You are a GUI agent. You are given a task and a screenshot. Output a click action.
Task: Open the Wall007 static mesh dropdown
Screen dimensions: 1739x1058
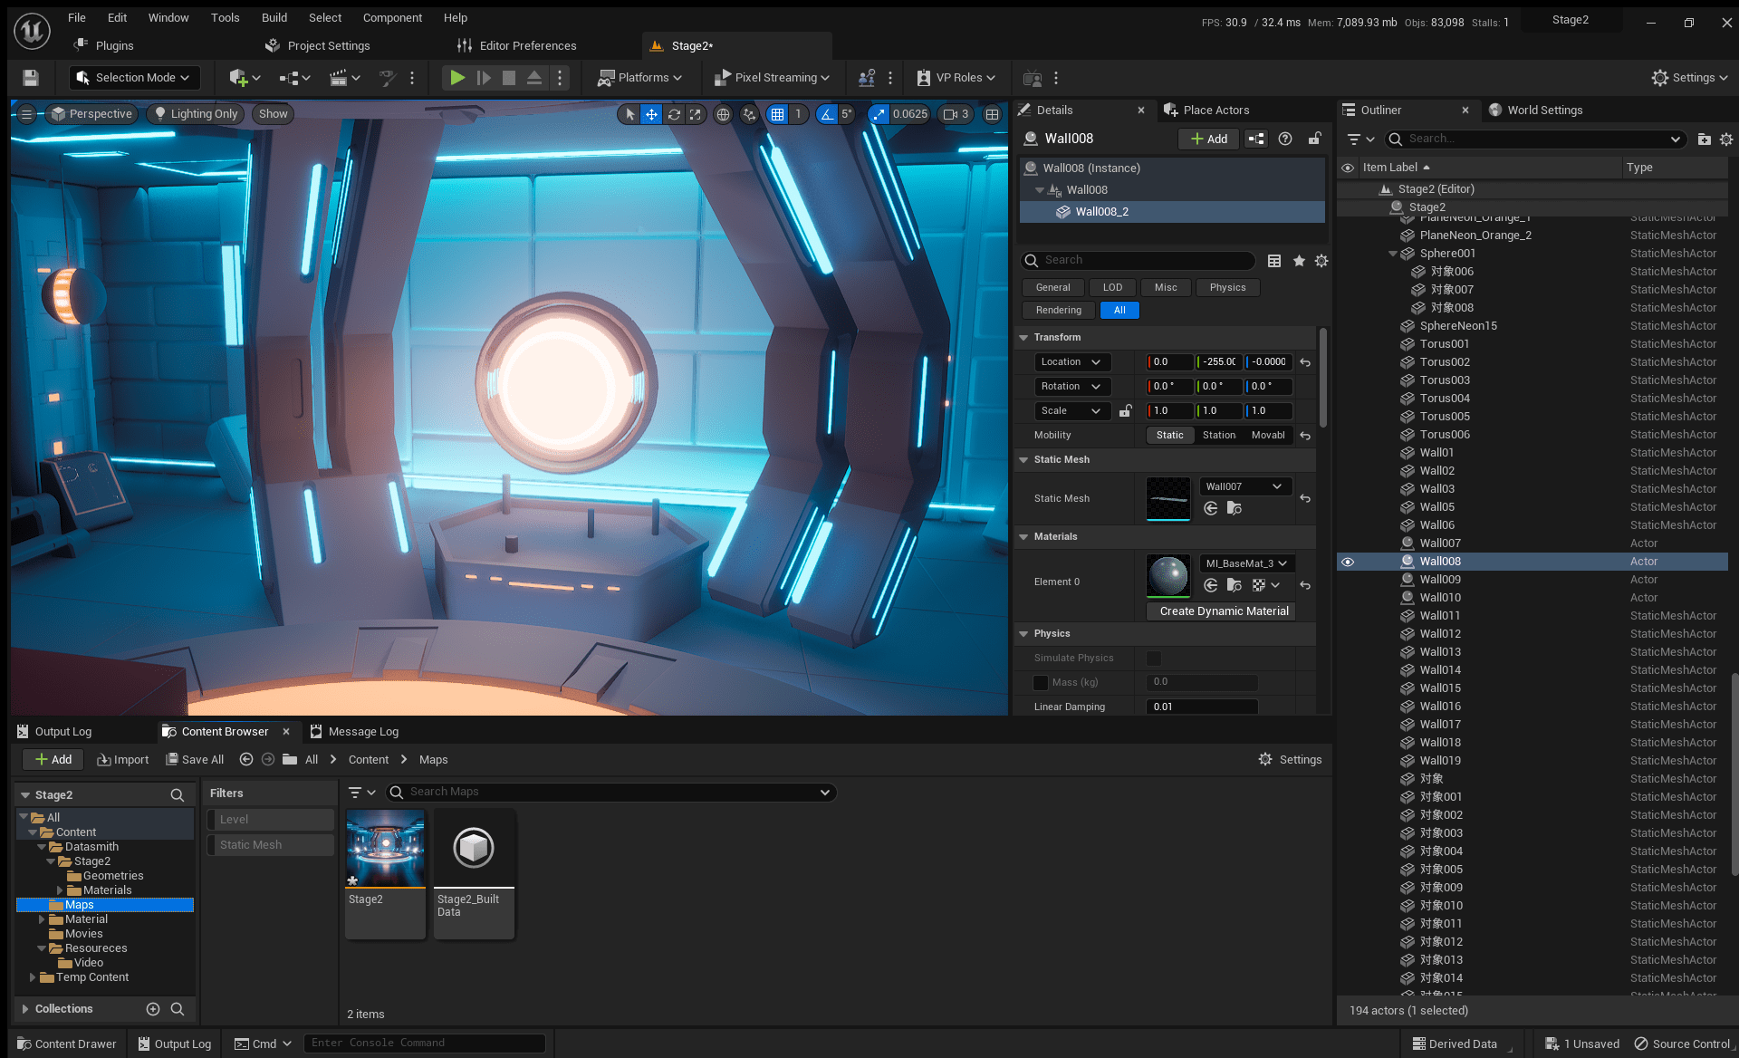[1244, 486]
